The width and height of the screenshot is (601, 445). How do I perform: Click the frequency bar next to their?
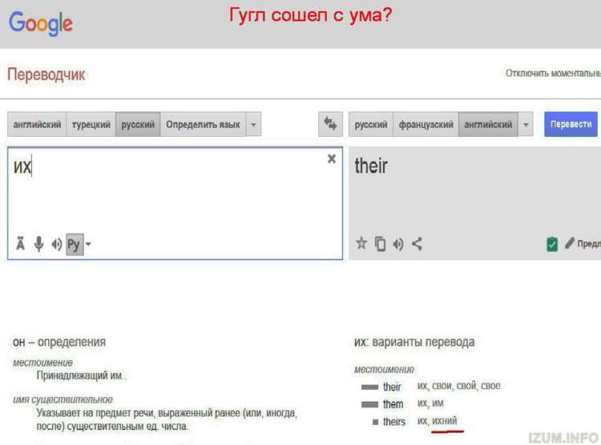point(370,387)
